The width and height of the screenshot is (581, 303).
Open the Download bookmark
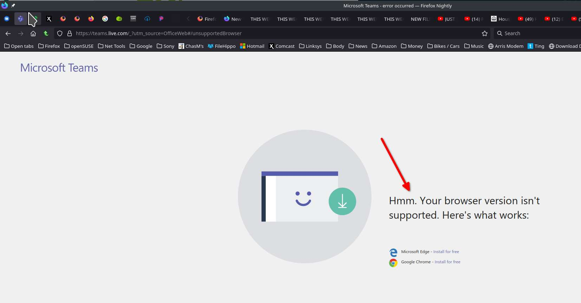564,46
